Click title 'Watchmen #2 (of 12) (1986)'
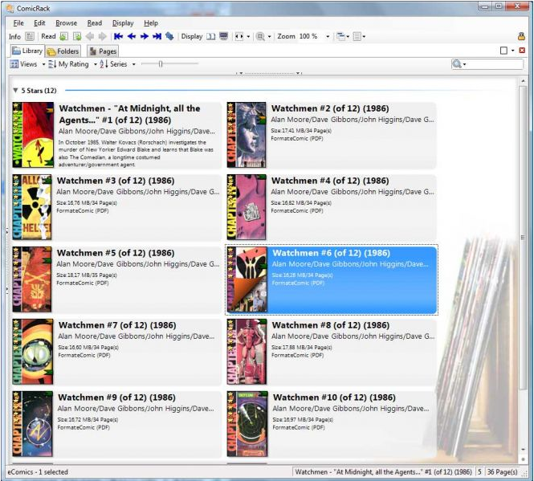 click(x=330, y=108)
